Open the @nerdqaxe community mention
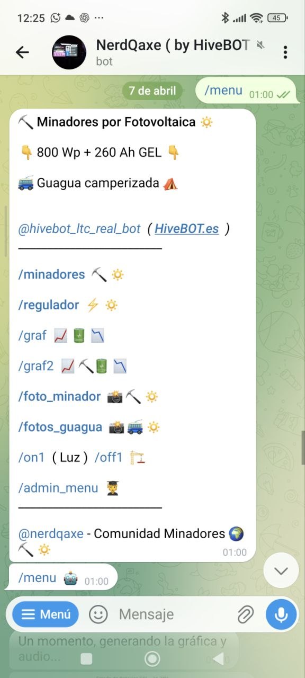Viewport: 305px width, 678px height. click(51, 533)
